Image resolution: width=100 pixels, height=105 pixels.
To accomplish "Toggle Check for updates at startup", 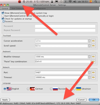I will pos(3,19).
